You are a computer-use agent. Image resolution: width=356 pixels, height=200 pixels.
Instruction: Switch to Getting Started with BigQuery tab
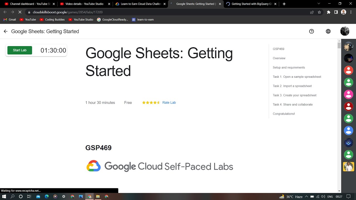point(251,4)
